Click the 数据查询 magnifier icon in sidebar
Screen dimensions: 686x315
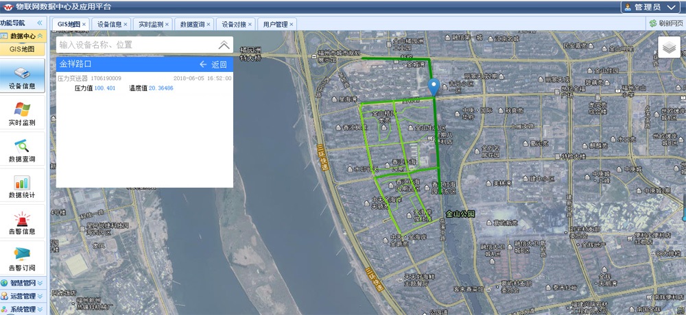22,147
